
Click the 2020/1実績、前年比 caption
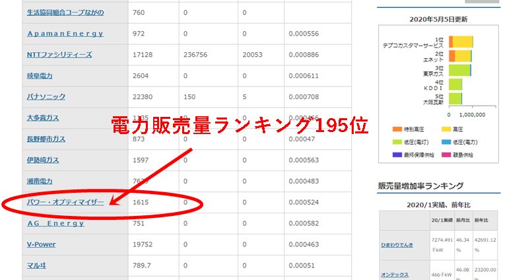pos(438,205)
